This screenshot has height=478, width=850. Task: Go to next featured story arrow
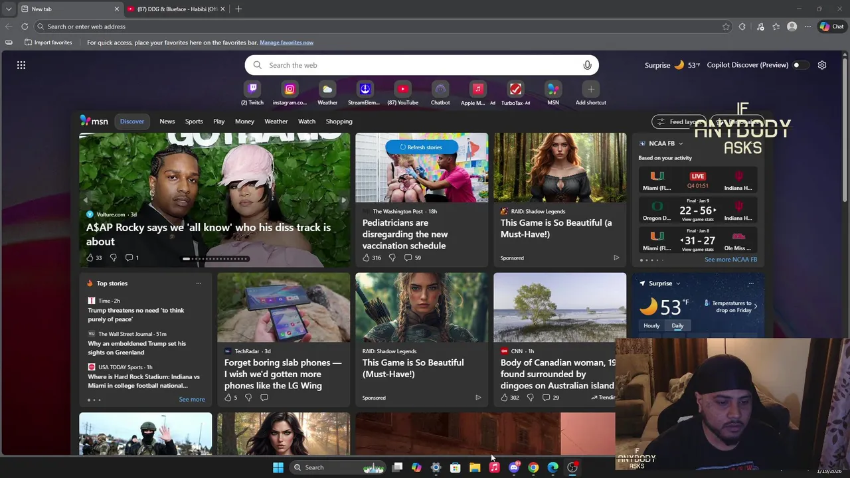(343, 200)
